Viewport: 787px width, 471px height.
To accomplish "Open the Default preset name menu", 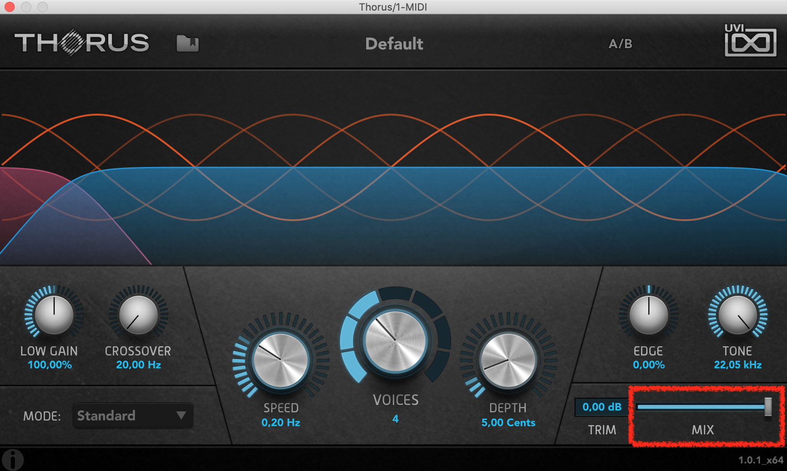I will click(394, 44).
